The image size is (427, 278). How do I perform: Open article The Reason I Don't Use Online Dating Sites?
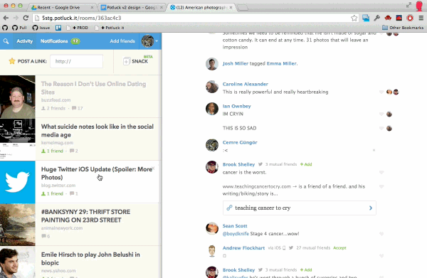pos(93,88)
